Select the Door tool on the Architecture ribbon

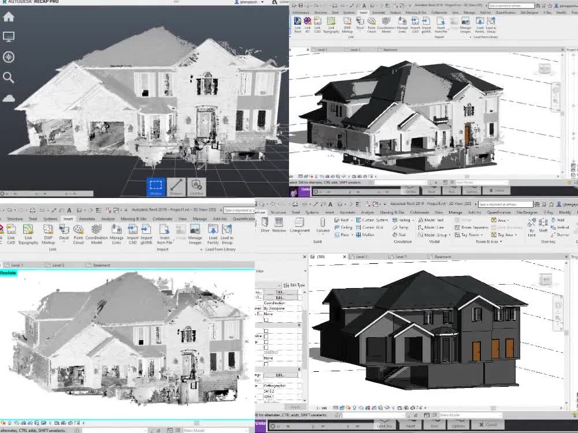pyautogui.click(x=266, y=226)
